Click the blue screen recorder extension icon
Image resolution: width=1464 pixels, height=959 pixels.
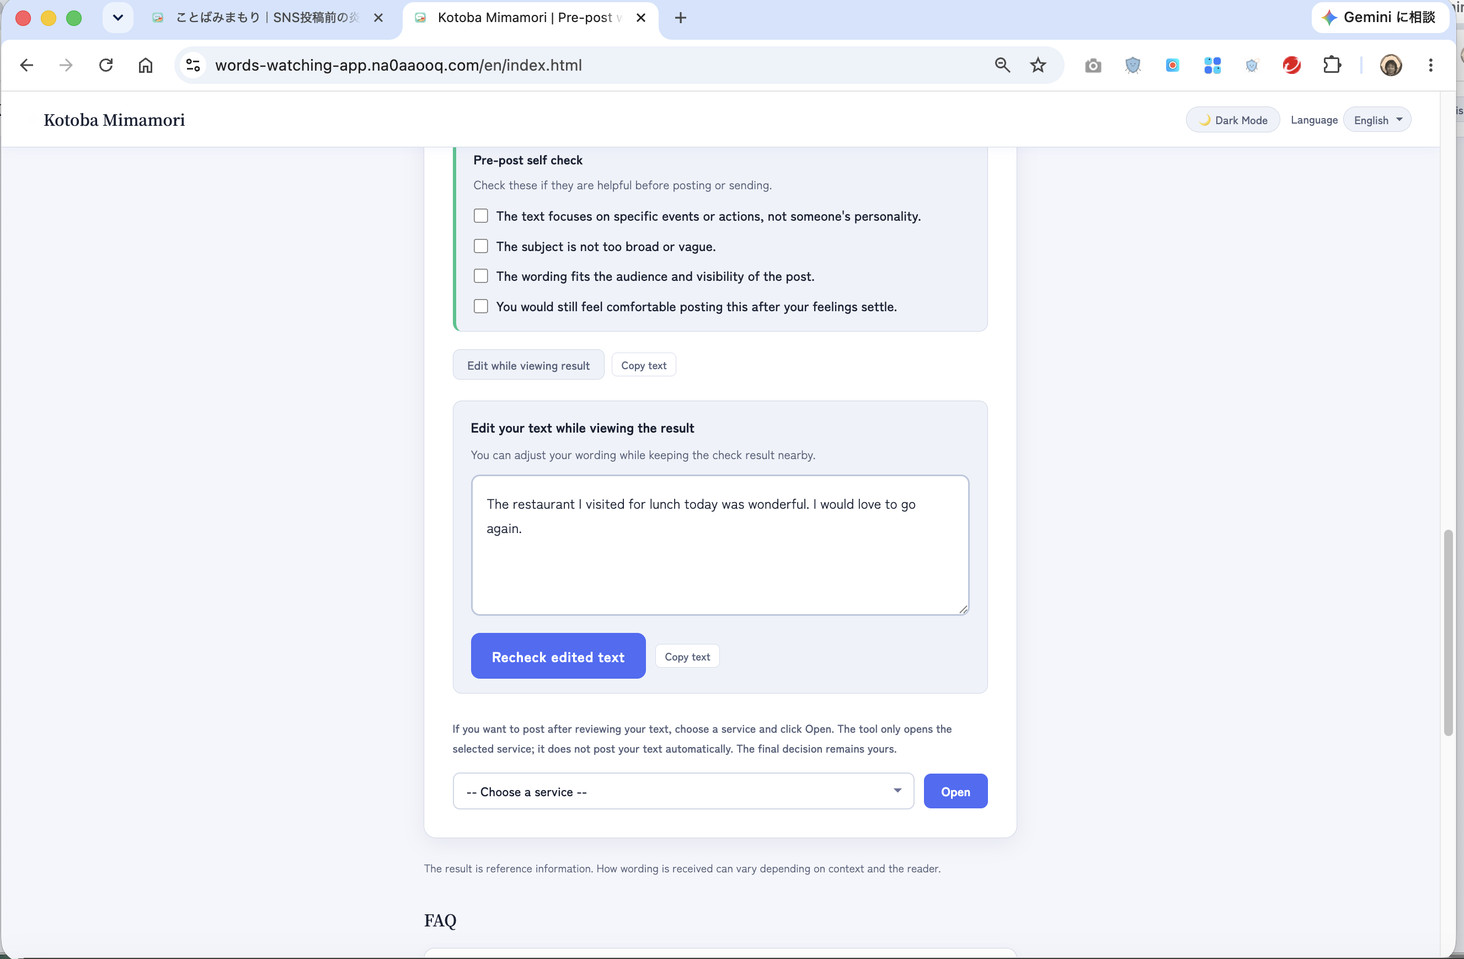[1172, 65]
